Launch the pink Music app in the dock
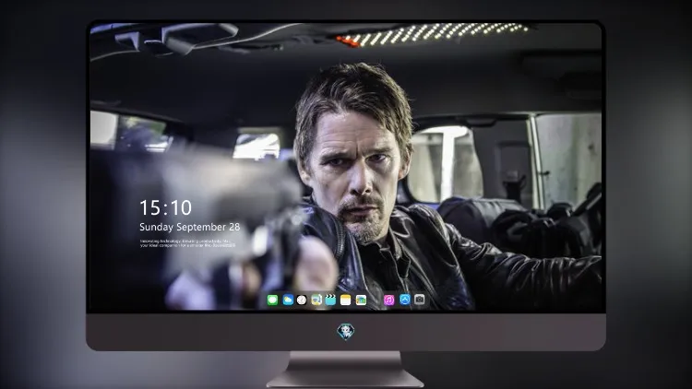The width and height of the screenshot is (692, 389). 388,300
